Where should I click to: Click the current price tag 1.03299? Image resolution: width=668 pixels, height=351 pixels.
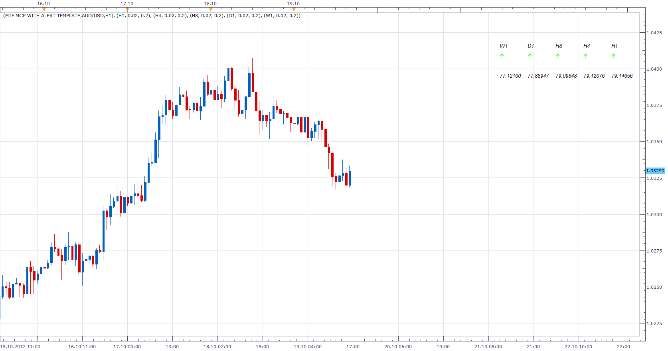tap(655, 171)
